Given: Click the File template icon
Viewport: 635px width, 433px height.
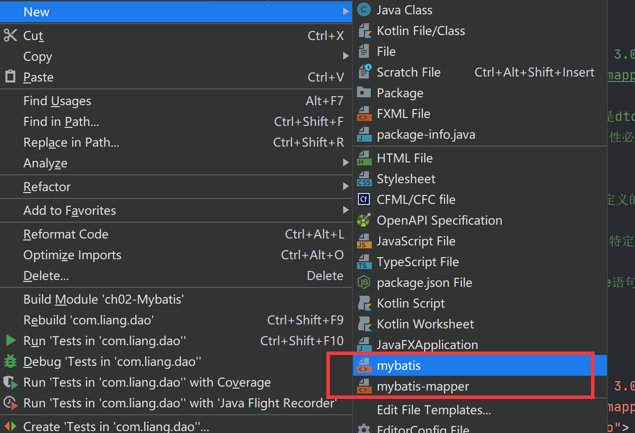Looking at the screenshot, I should click(x=364, y=51).
